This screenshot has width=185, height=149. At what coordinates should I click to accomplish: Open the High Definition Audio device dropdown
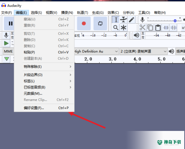pyautogui.click(x=96, y=51)
